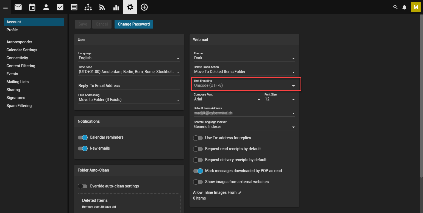Click the Reply-To Email Address field
423x213 pixels.
(x=129, y=86)
